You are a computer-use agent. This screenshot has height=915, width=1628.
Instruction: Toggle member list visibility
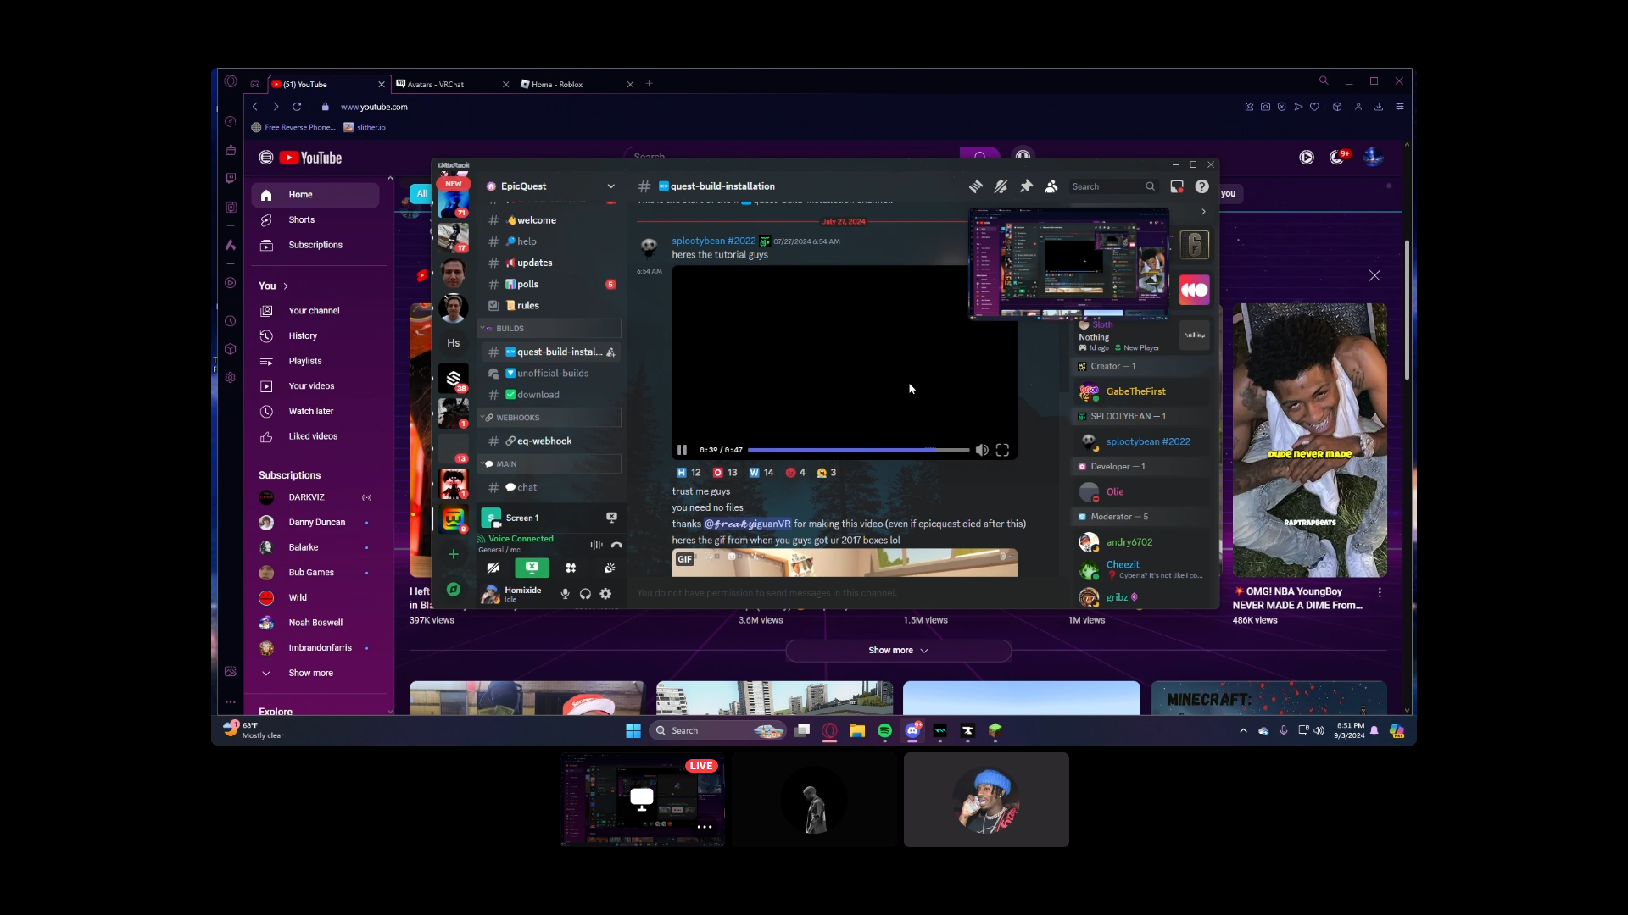(x=1051, y=186)
